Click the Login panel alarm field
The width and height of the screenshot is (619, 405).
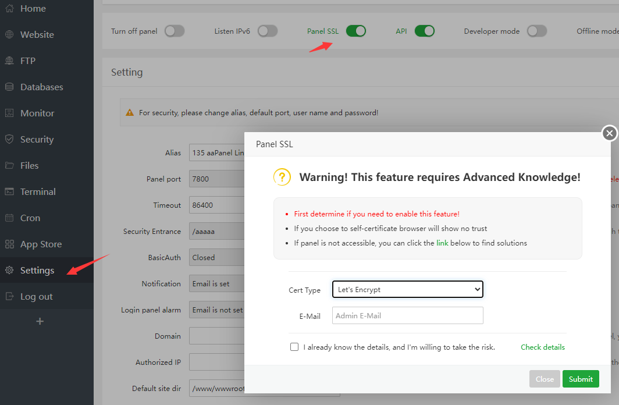tap(217, 310)
